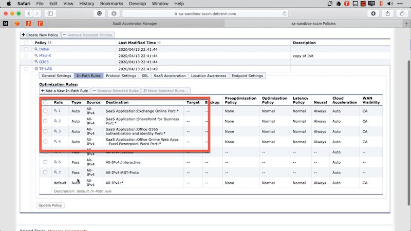Click the Safari address bar
Image resolution: width=411 pixels, height=231 pixels.
click(205, 14)
